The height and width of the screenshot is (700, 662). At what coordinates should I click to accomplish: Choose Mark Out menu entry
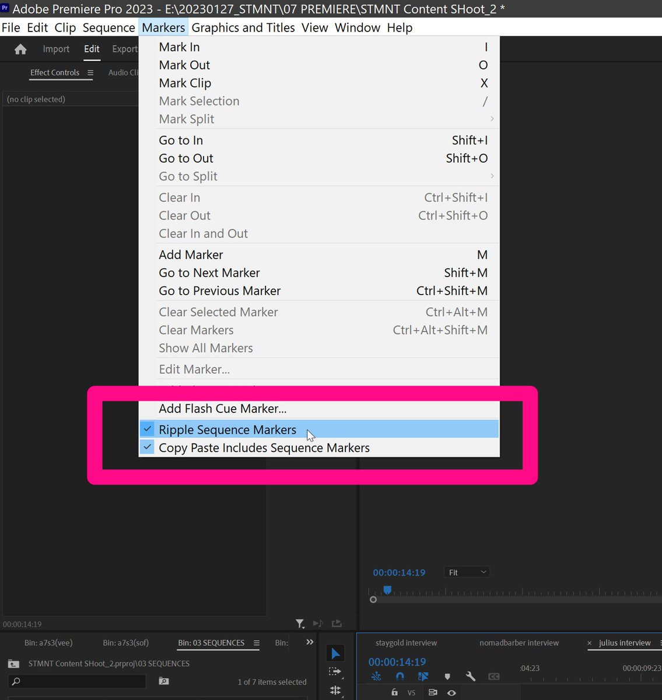[319, 65]
